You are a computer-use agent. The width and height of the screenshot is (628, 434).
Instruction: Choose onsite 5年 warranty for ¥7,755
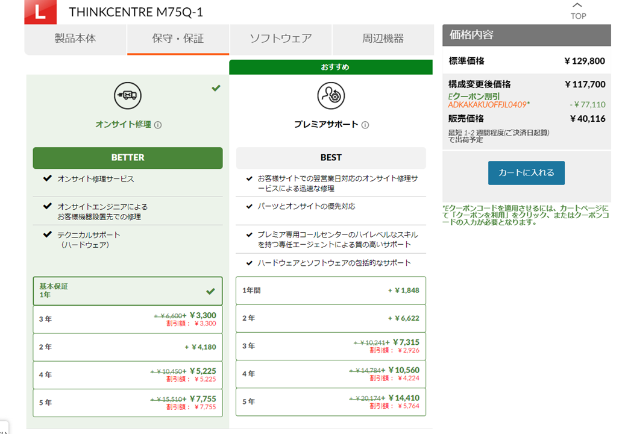[128, 403]
